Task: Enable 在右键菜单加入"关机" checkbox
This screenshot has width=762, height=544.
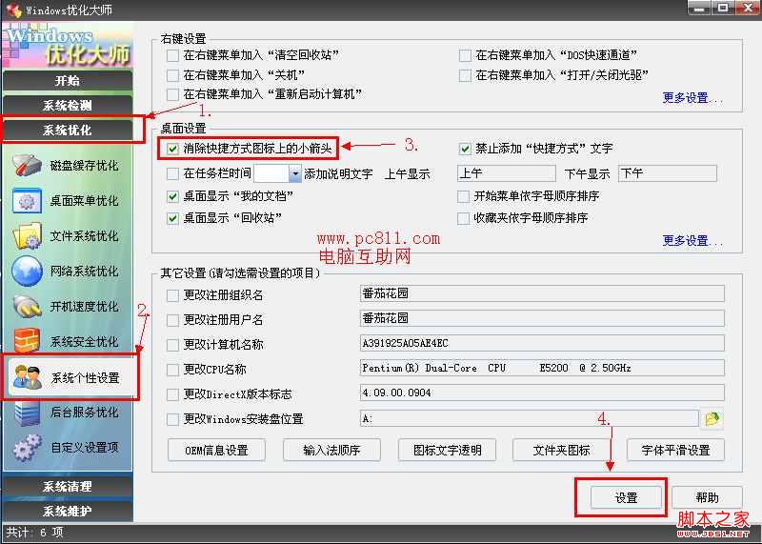Action: [172, 75]
